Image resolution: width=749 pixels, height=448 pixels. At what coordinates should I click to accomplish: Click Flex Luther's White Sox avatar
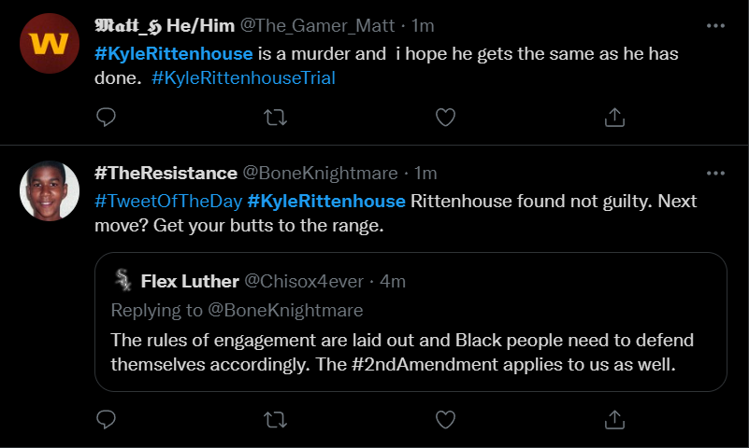coord(122,280)
